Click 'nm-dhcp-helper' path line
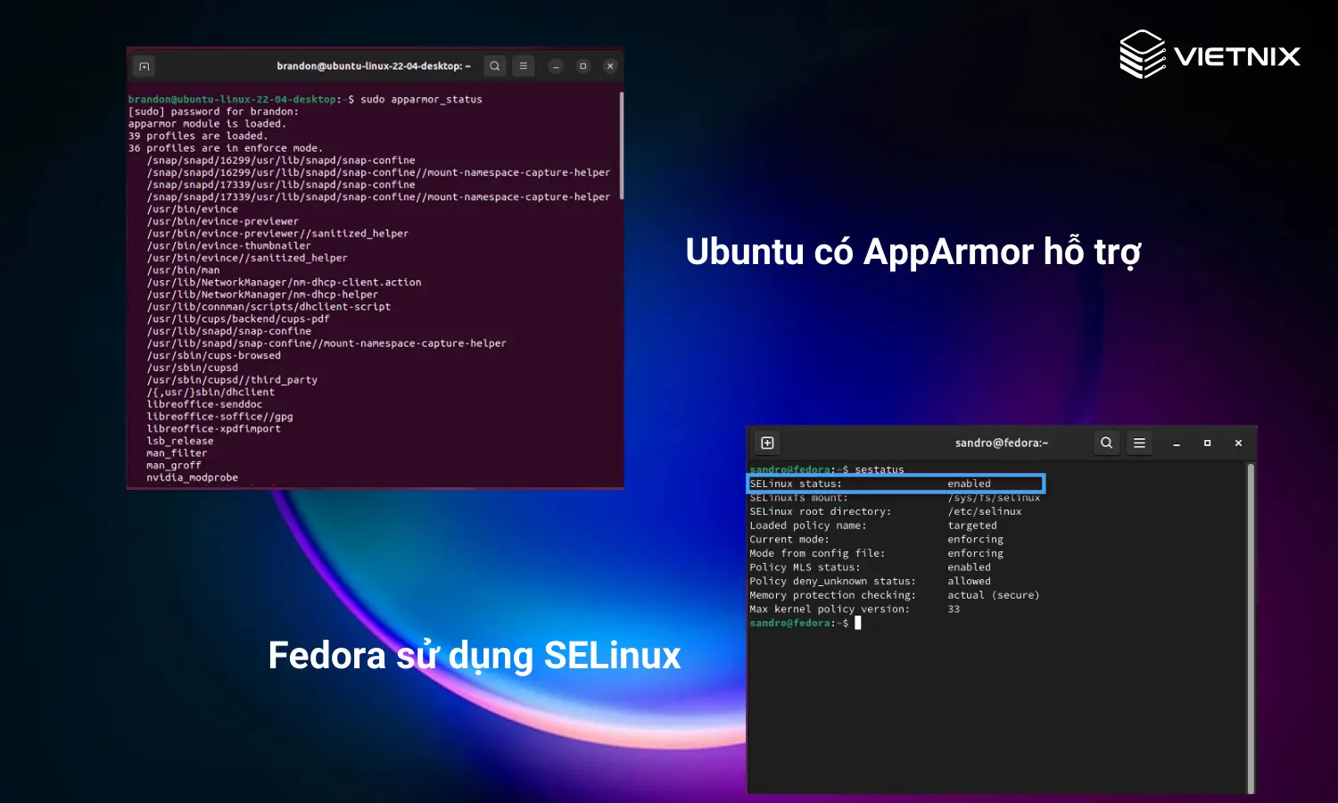 point(262,294)
